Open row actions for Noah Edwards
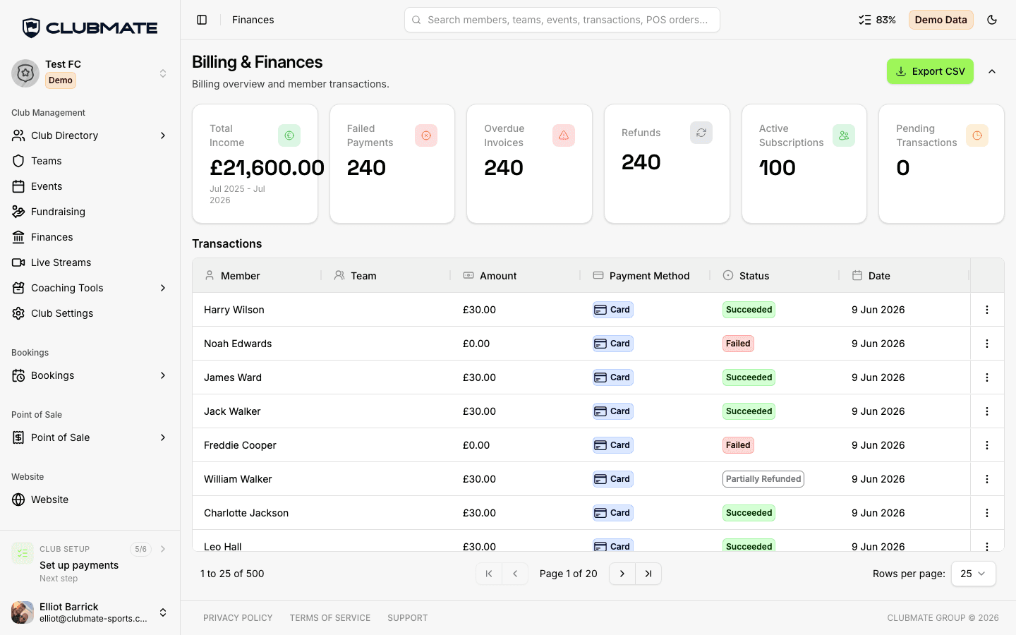Image resolution: width=1016 pixels, height=635 pixels. [987, 344]
